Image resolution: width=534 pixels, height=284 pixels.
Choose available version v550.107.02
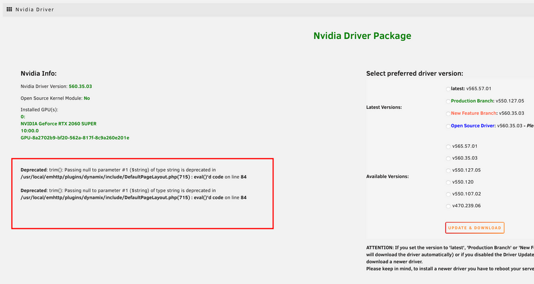pos(448,194)
